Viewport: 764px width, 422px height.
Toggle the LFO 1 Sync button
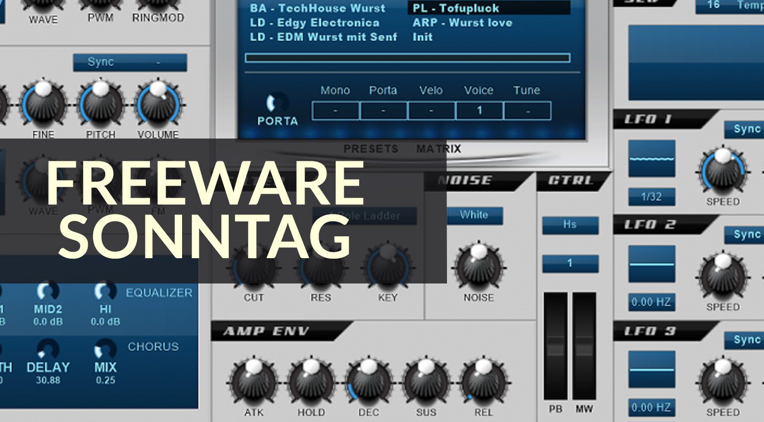pos(744,129)
